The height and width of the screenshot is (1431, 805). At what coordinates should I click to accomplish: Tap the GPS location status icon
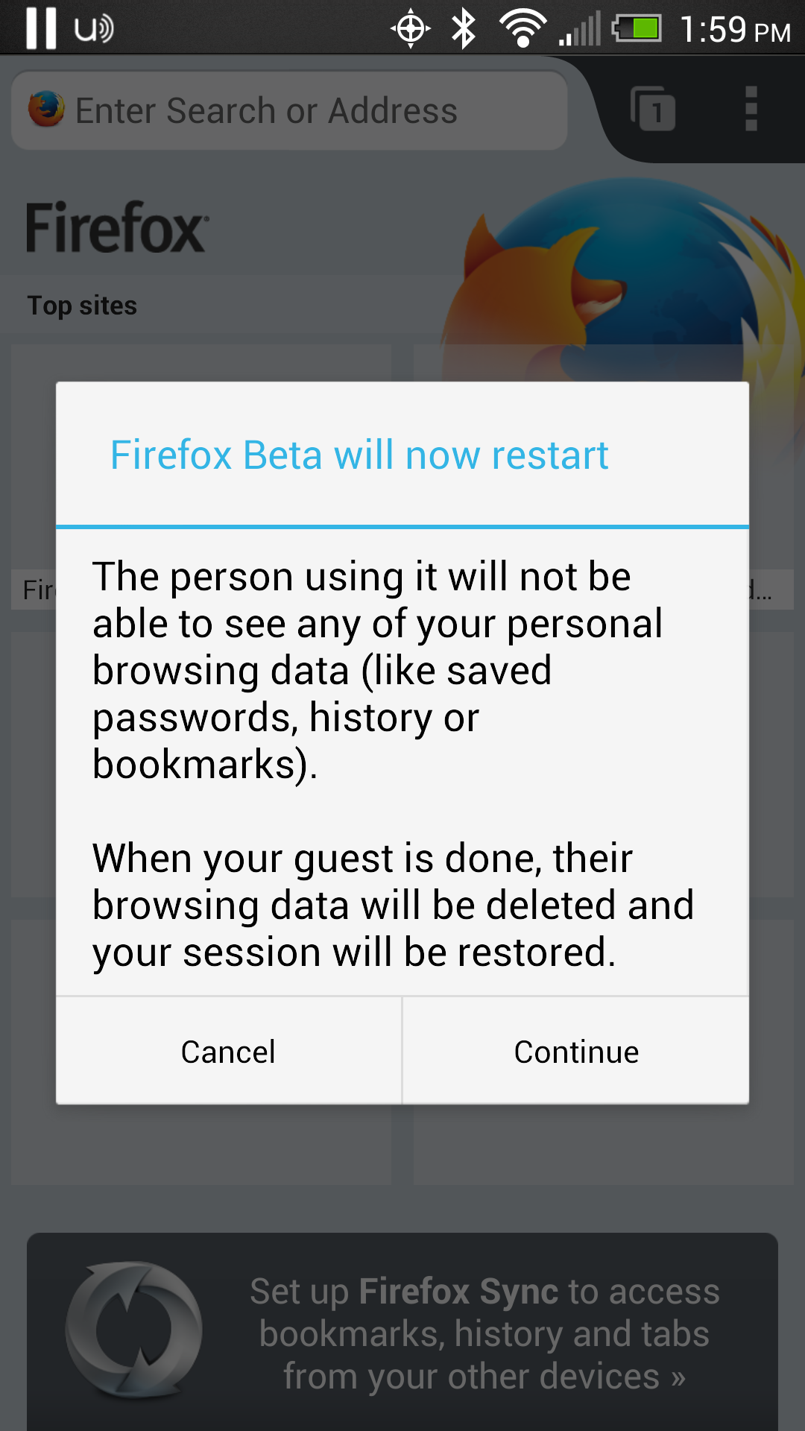coord(409,28)
